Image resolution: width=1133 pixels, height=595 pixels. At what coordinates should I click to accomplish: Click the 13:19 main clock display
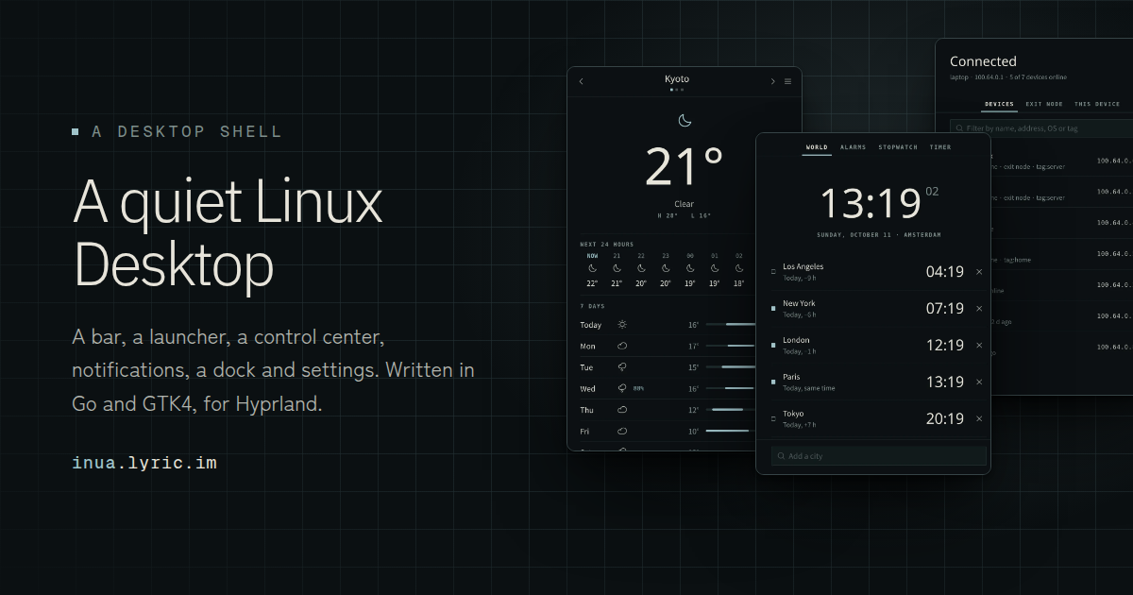870,203
